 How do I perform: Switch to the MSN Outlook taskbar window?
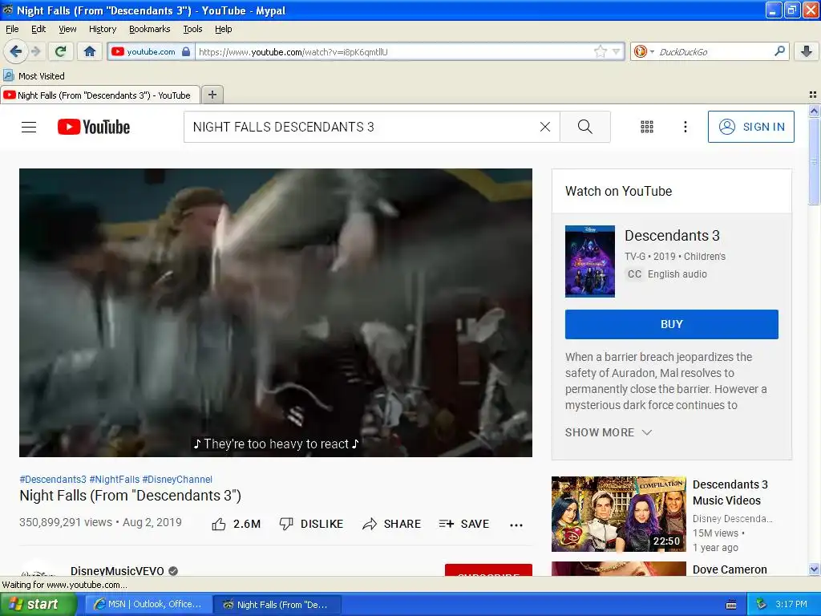click(x=148, y=604)
